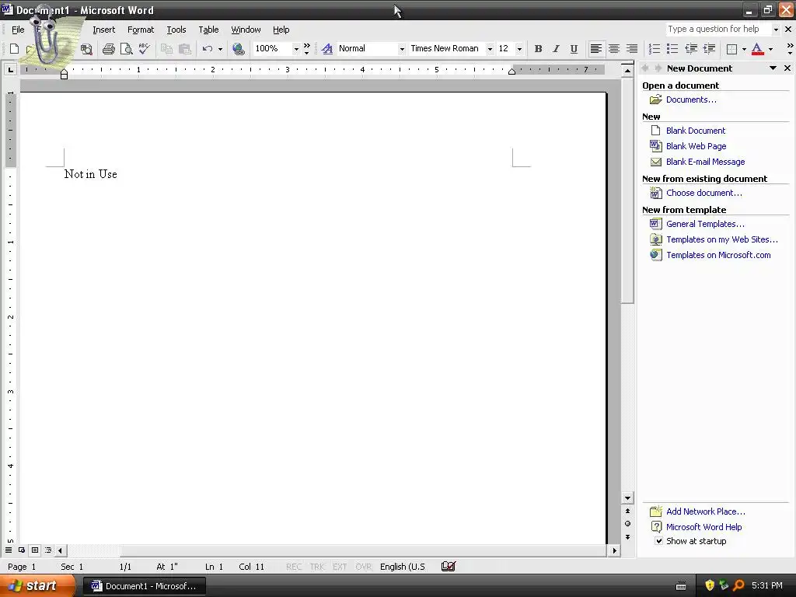The height and width of the screenshot is (597, 796).
Task: Open New Document task pane menu arrow
Action: coord(773,68)
